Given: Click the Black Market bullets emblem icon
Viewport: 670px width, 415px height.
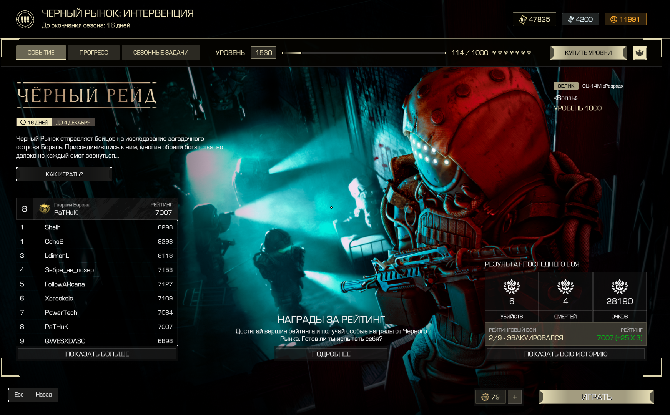Looking at the screenshot, I should click(x=25, y=19).
